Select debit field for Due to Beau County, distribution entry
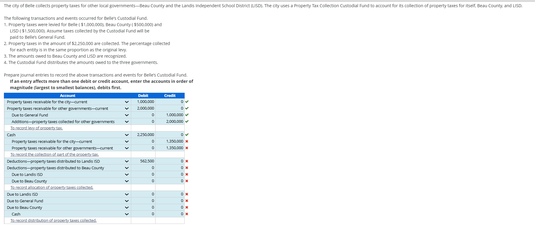This screenshot has width=535, height=226. 143,207
